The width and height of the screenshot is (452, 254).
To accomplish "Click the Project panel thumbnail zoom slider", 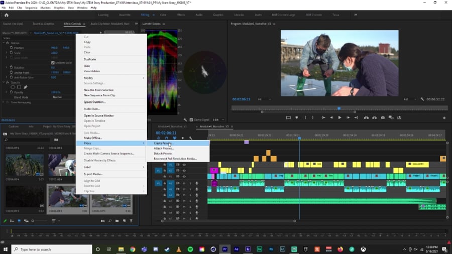I will (40, 221).
